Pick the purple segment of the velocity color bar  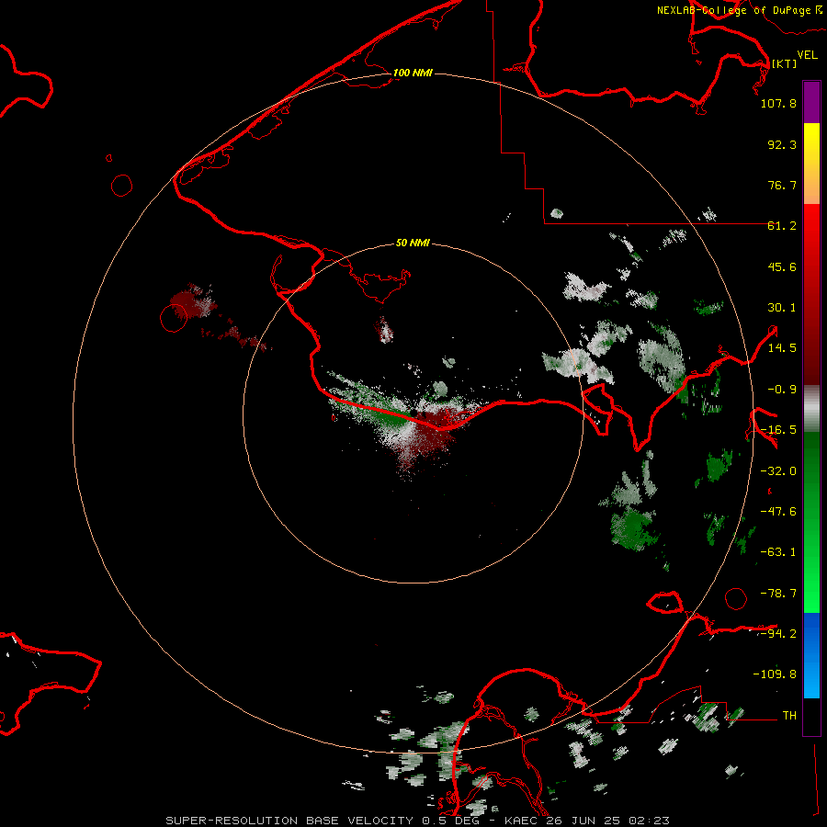811,102
